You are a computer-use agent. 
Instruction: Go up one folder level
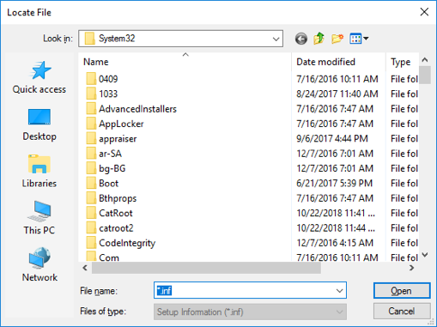point(319,39)
